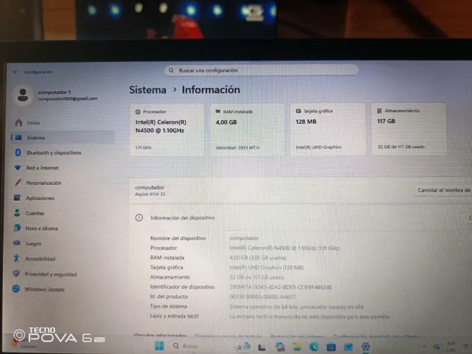
Task: Click the Settings gear taskbar icon
Action: (x=365, y=347)
